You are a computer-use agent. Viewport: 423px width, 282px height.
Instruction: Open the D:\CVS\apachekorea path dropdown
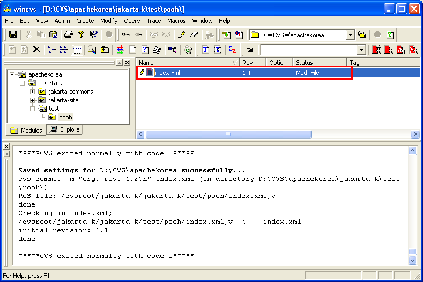click(350, 35)
